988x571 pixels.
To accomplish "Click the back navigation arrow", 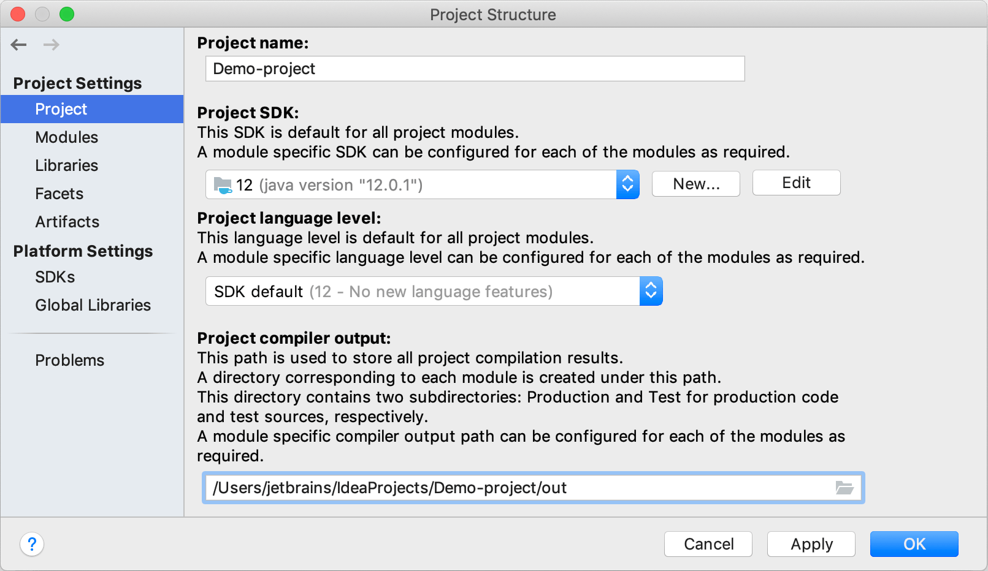I will coord(19,45).
